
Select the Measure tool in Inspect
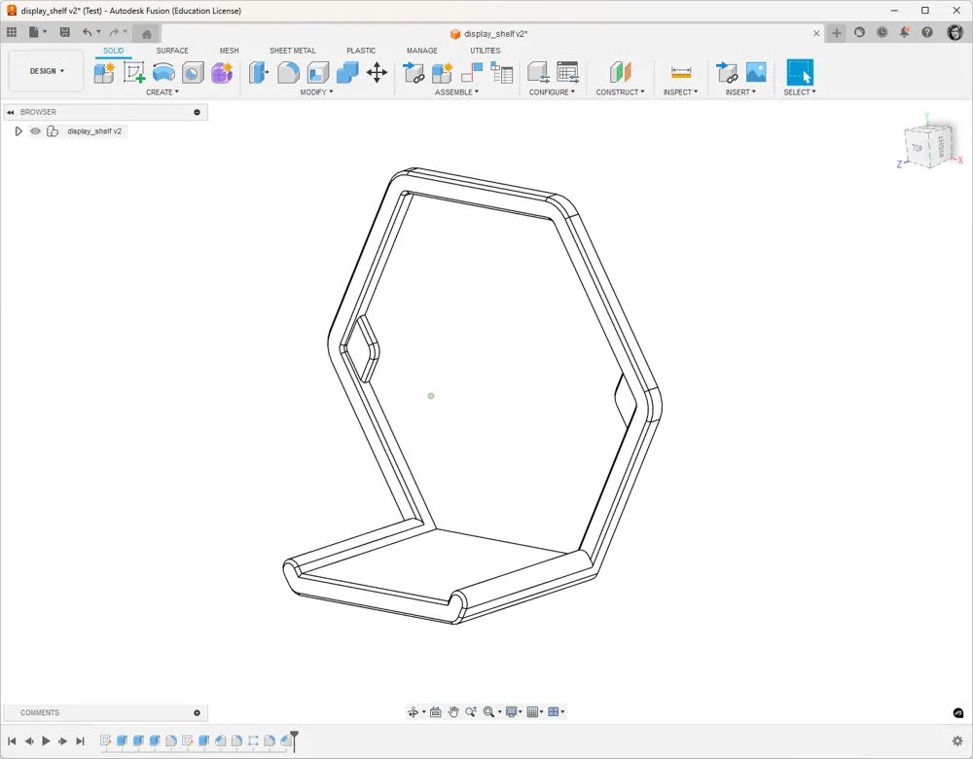pyautogui.click(x=681, y=73)
